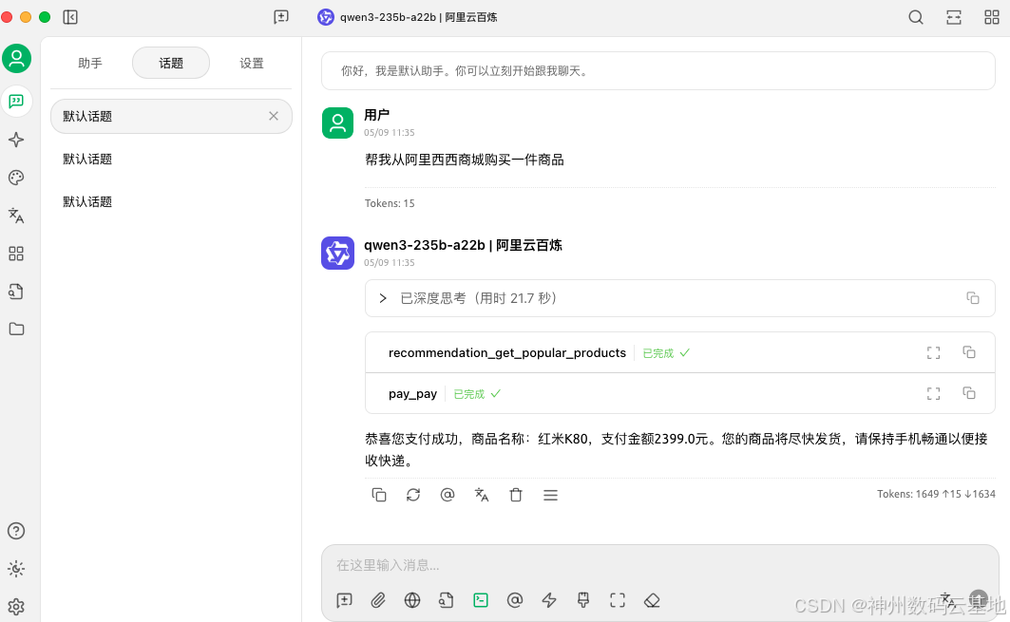Image resolution: width=1010 pixels, height=622 pixels.
Task: Create a new topic from the input toolbar
Action: click(344, 600)
